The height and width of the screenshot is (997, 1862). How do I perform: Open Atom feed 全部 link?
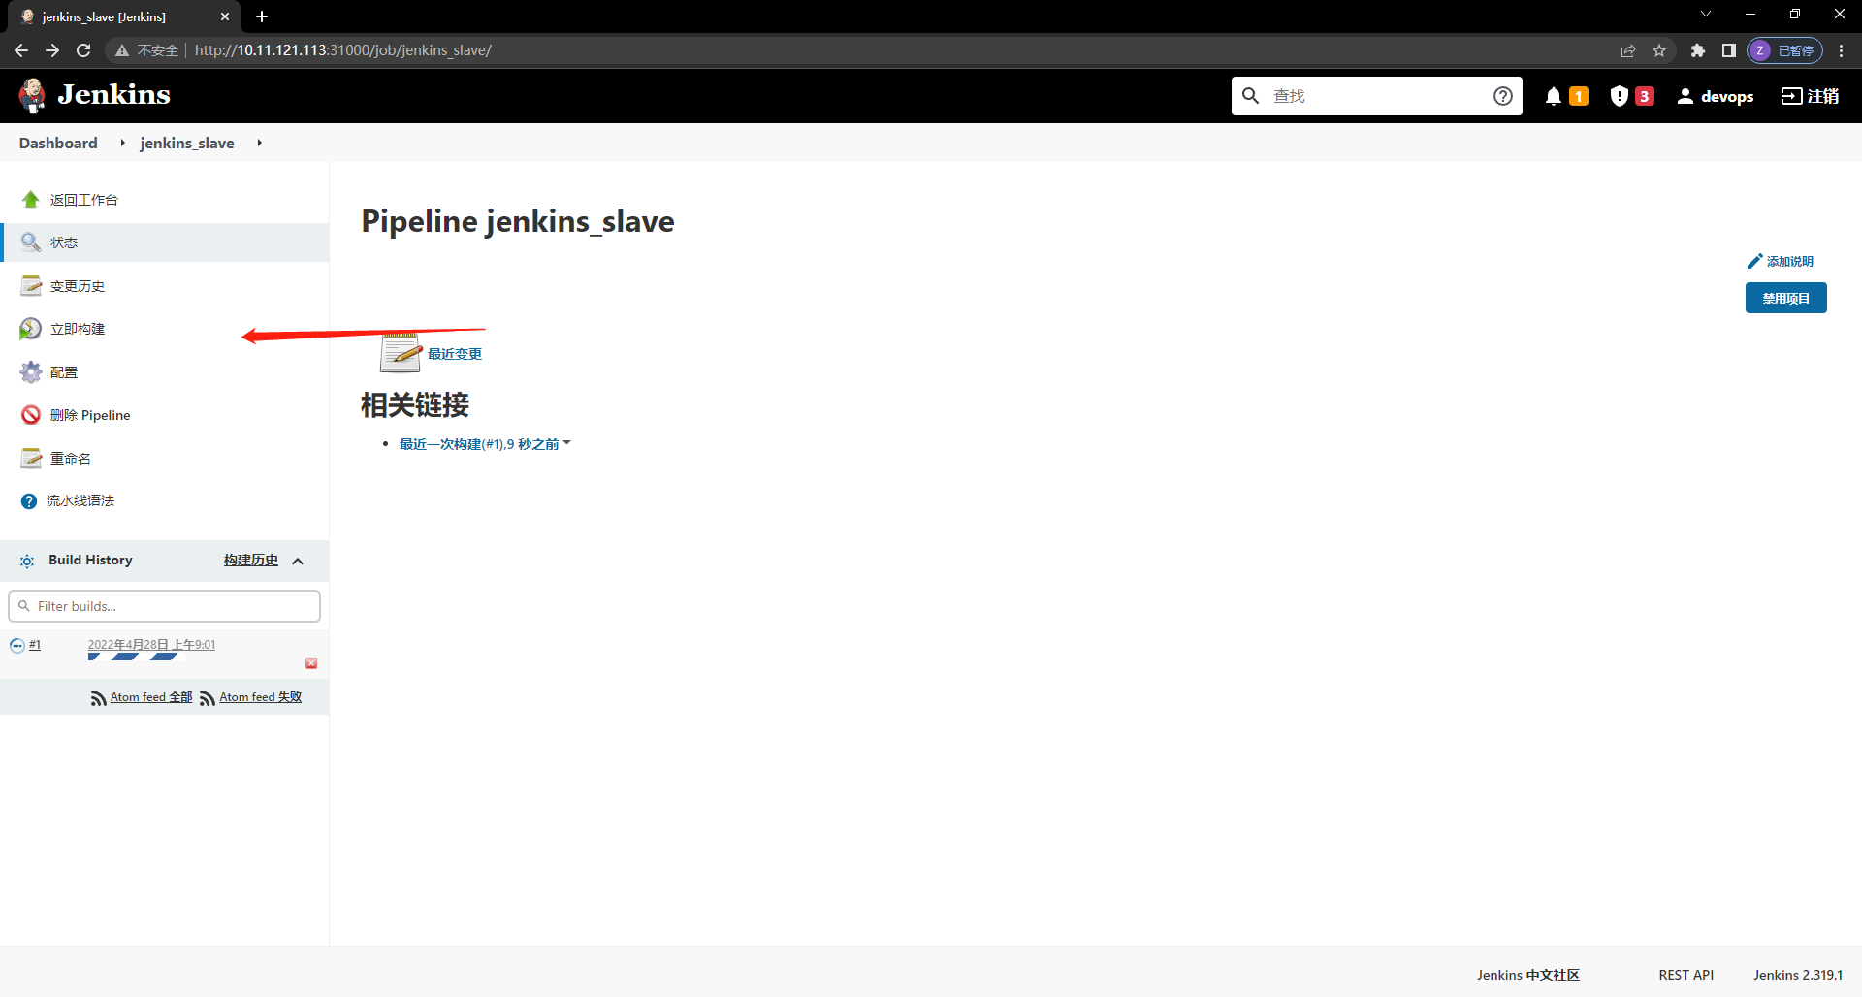click(x=151, y=696)
